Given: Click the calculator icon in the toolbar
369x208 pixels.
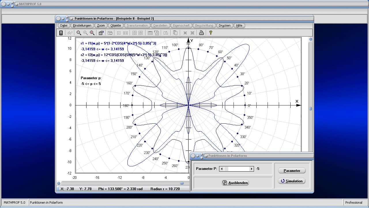Looking at the screenshot, I should click(x=61, y=33).
